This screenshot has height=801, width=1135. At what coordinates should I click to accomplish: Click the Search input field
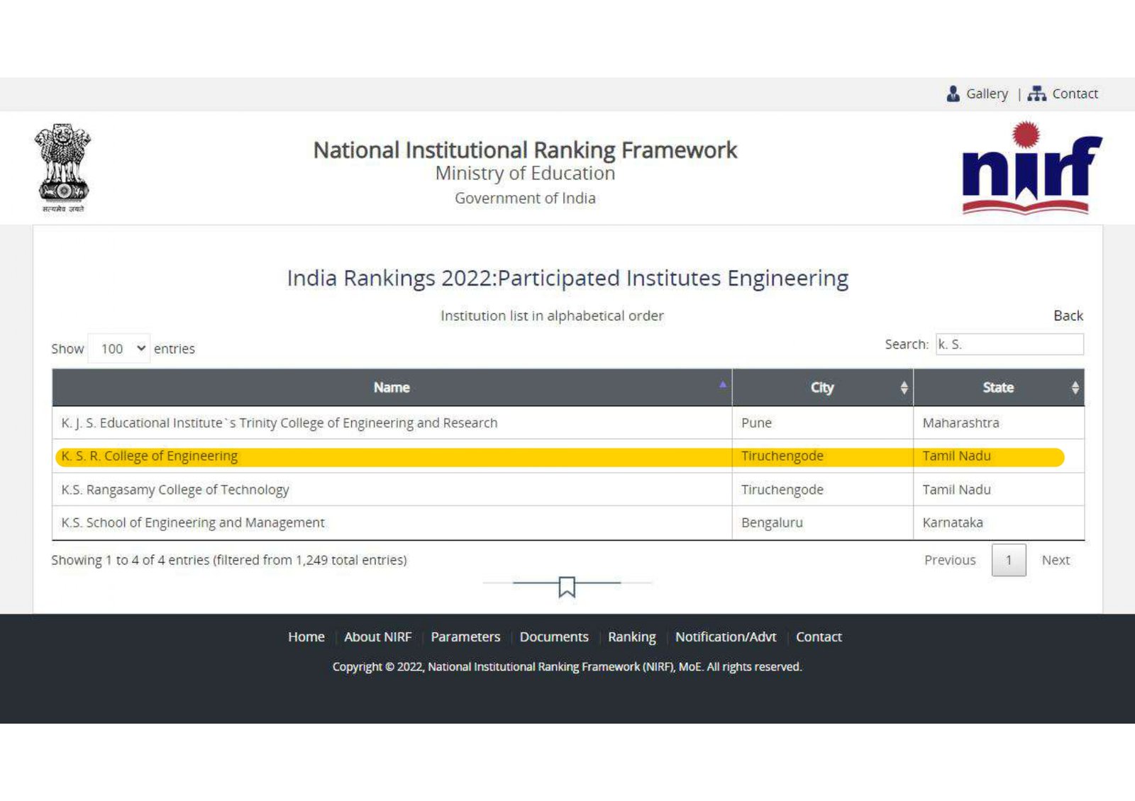(x=1009, y=345)
